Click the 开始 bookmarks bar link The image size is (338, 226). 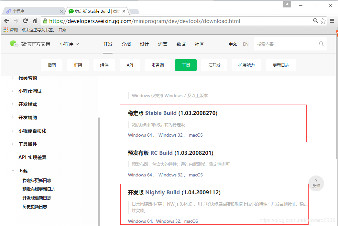coord(62,30)
